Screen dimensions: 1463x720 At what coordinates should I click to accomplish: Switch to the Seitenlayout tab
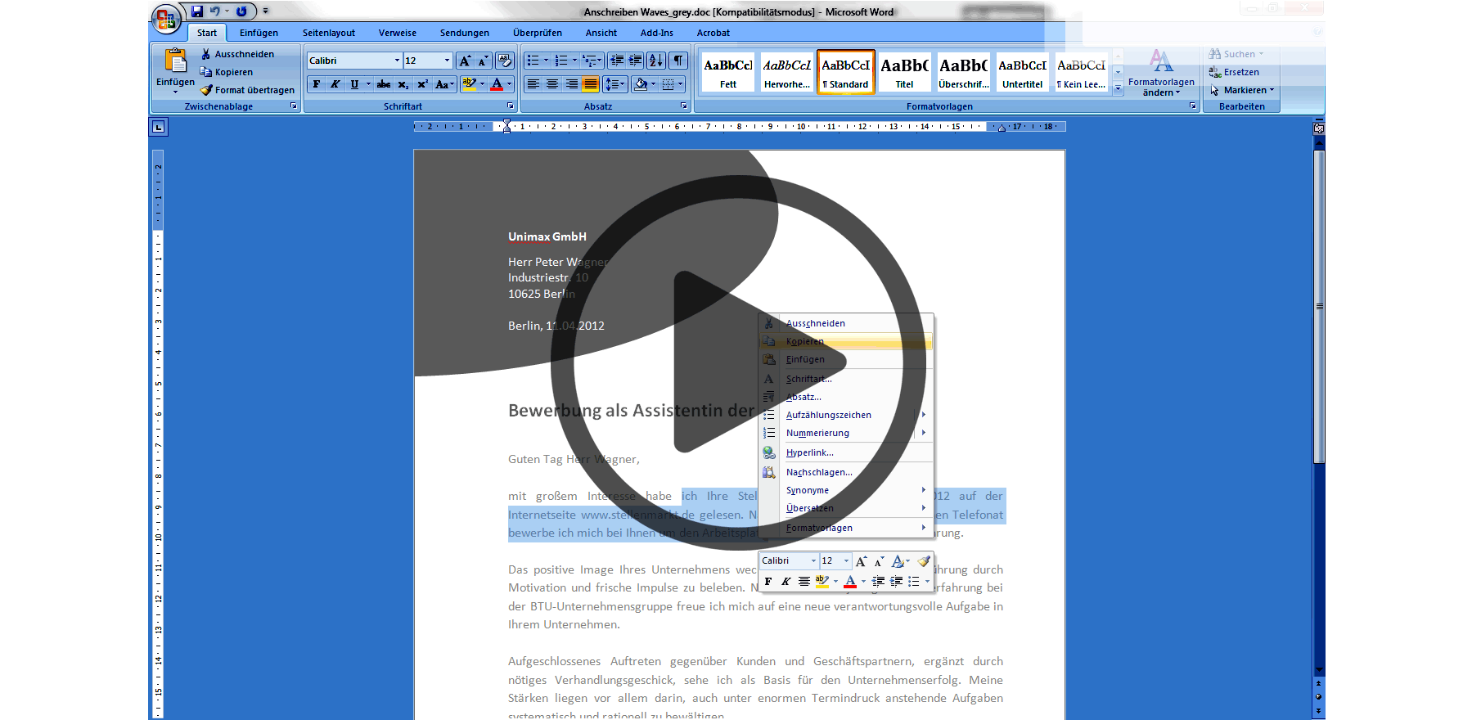click(x=328, y=33)
